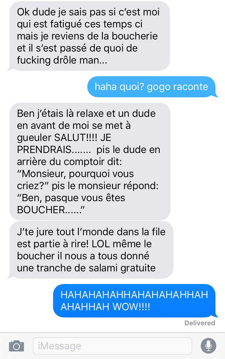Select the 'J'te jure tout l'monde' bubble
Viewport: 225px width, 359px height.
click(90, 250)
